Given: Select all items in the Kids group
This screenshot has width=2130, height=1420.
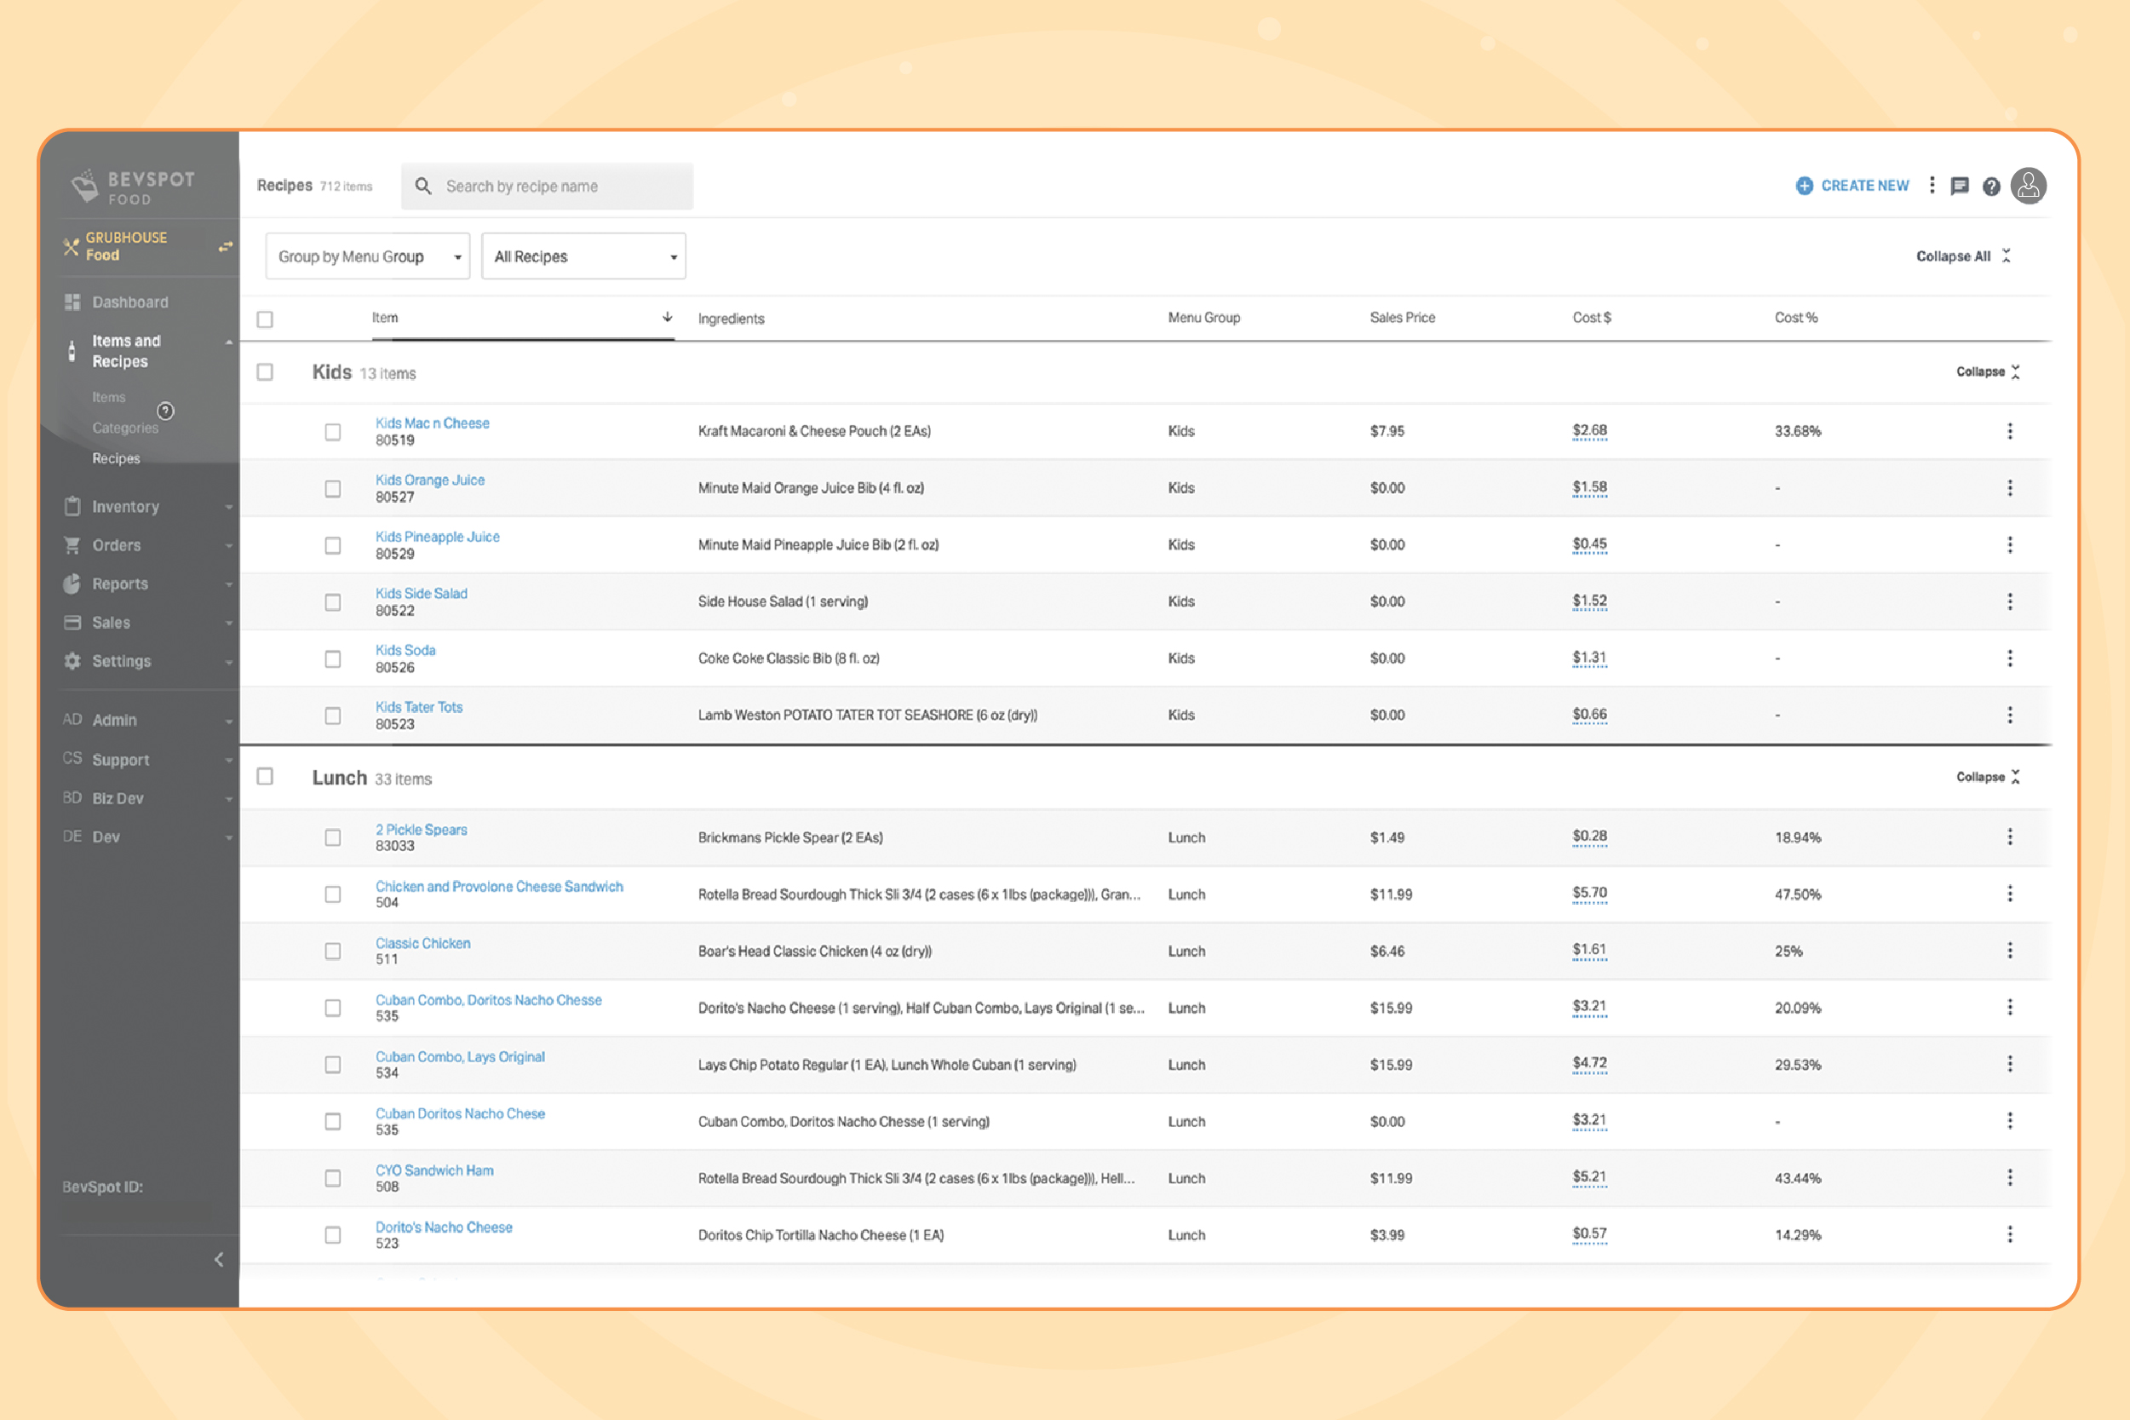Looking at the screenshot, I should coord(264,371).
